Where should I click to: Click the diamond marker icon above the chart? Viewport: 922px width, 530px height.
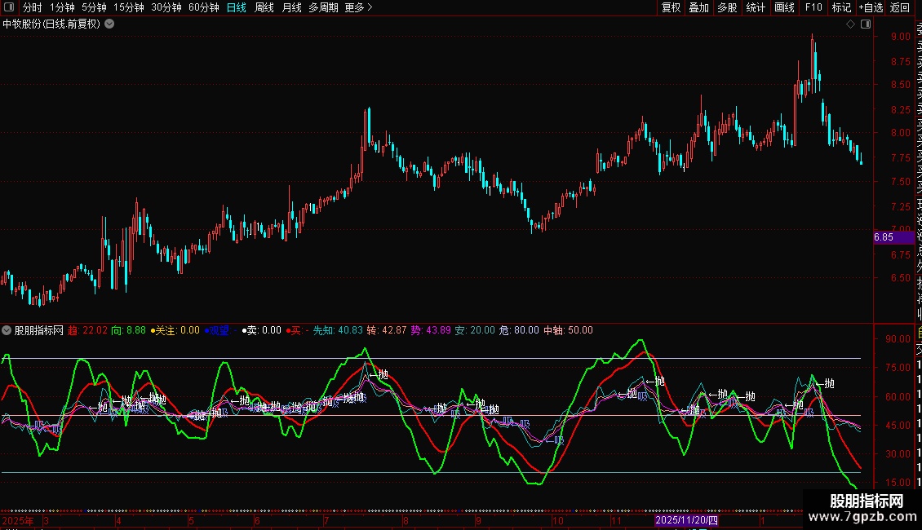click(x=850, y=24)
